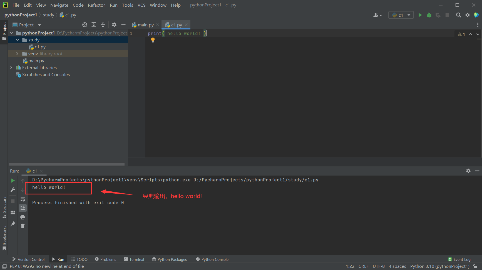The image size is (482, 270).
Task: Close the main.py editor tab
Action: [x=158, y=25]
